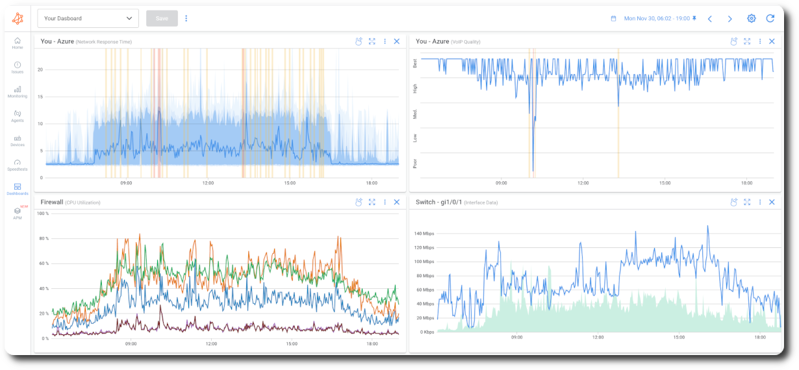Go to next time period

pos(729,19)
